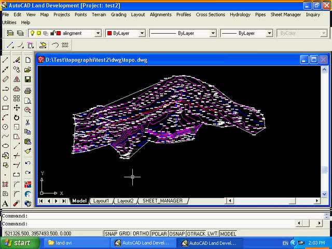Select the Hatch tool
This screenshot has height=249, width=332.
(5, 184)
